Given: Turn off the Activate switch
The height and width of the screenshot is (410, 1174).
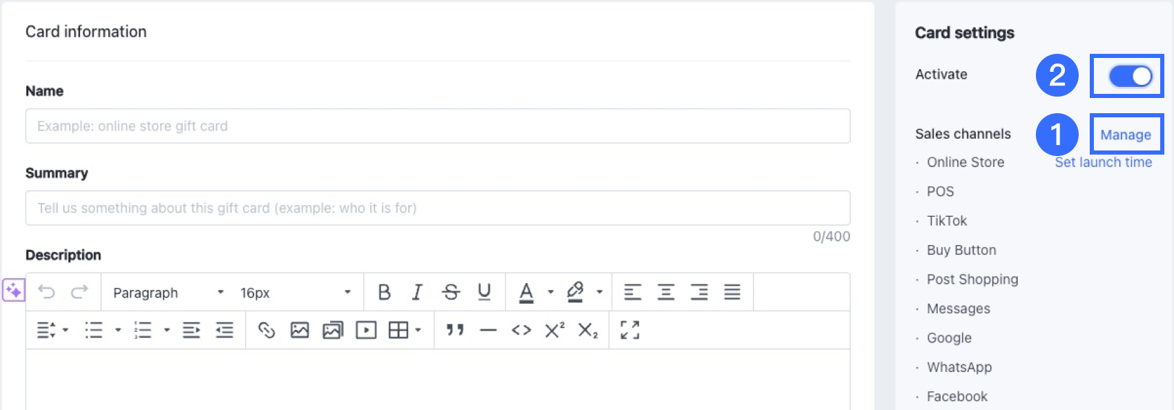Looking at the screenshot, I should [1130, 76].
